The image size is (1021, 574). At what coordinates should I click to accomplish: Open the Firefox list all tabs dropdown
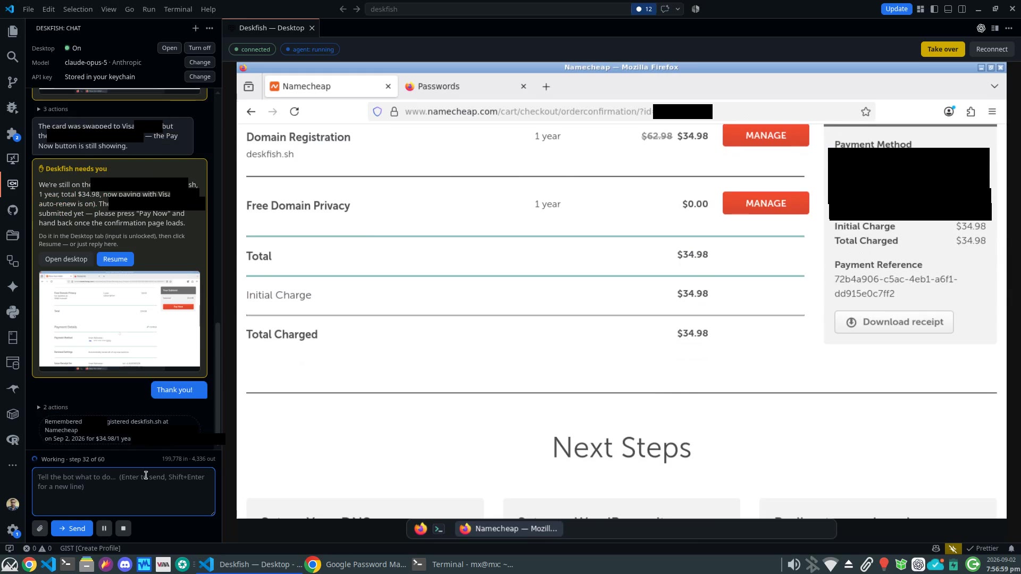(994, 87)
